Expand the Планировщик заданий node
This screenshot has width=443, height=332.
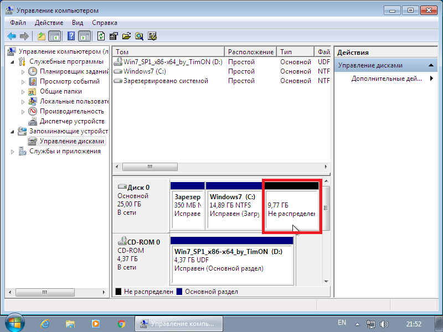(x=23, y=72)
